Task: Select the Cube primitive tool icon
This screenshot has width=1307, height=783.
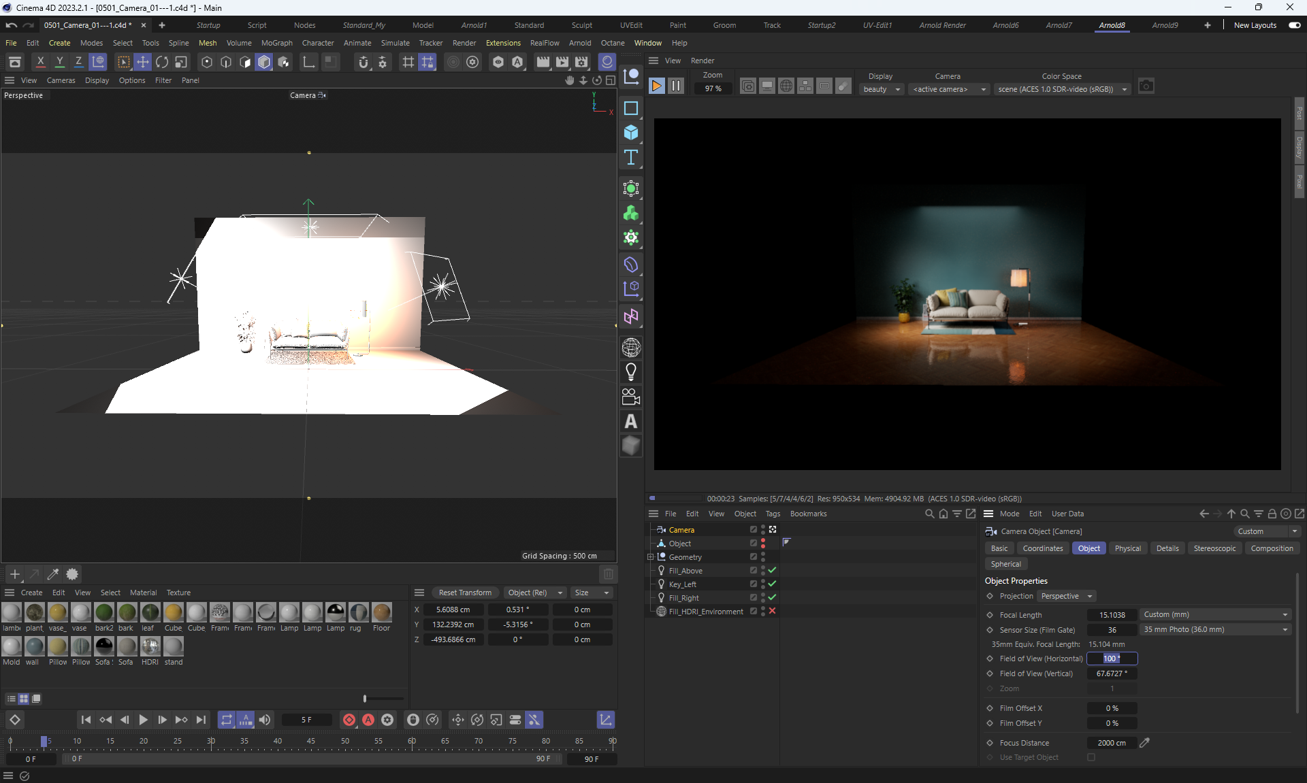Action: click(x=631, y=133)
